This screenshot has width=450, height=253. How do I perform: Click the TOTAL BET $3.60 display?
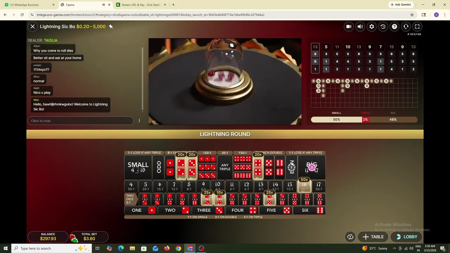pyautogui.click(x=89, y=236)
